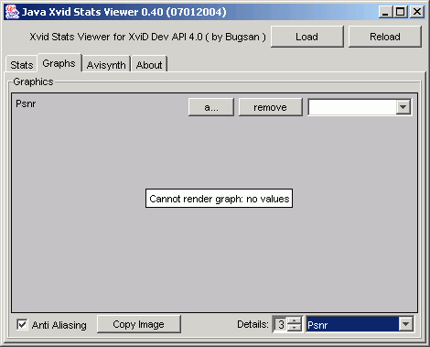430x347 pixels.
Task: Click the truncated 'a...' button
Action: pos(211,107)
